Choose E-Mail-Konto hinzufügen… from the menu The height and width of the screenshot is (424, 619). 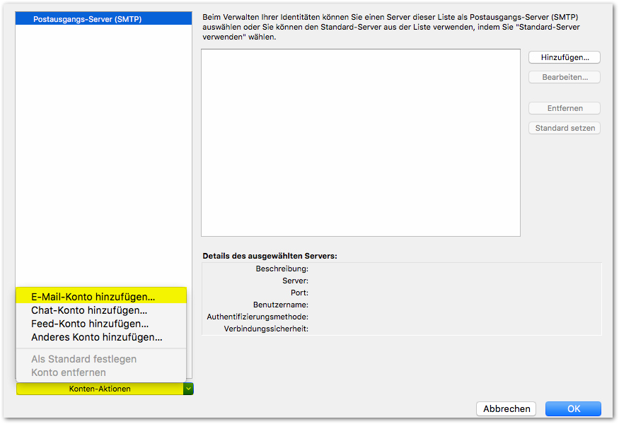pos(93,297)
